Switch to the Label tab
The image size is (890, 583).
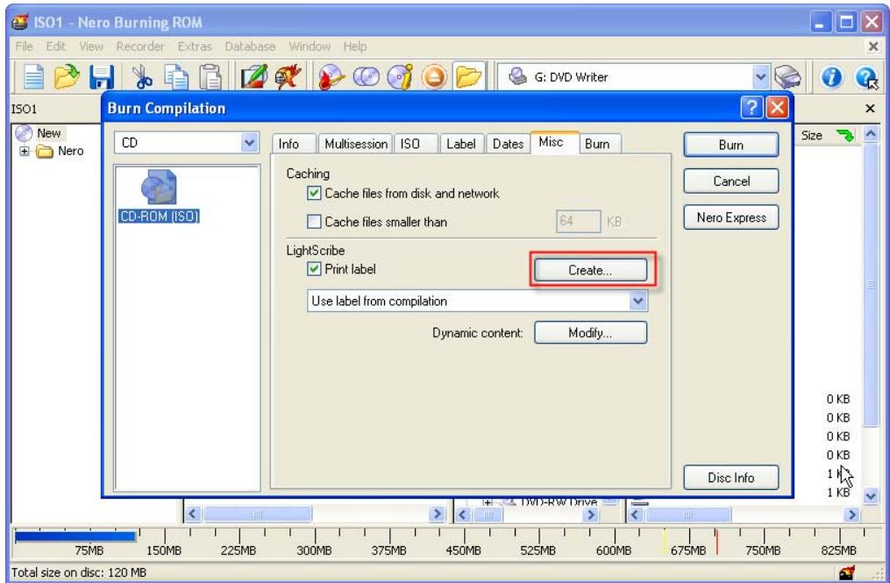(461, 144)
